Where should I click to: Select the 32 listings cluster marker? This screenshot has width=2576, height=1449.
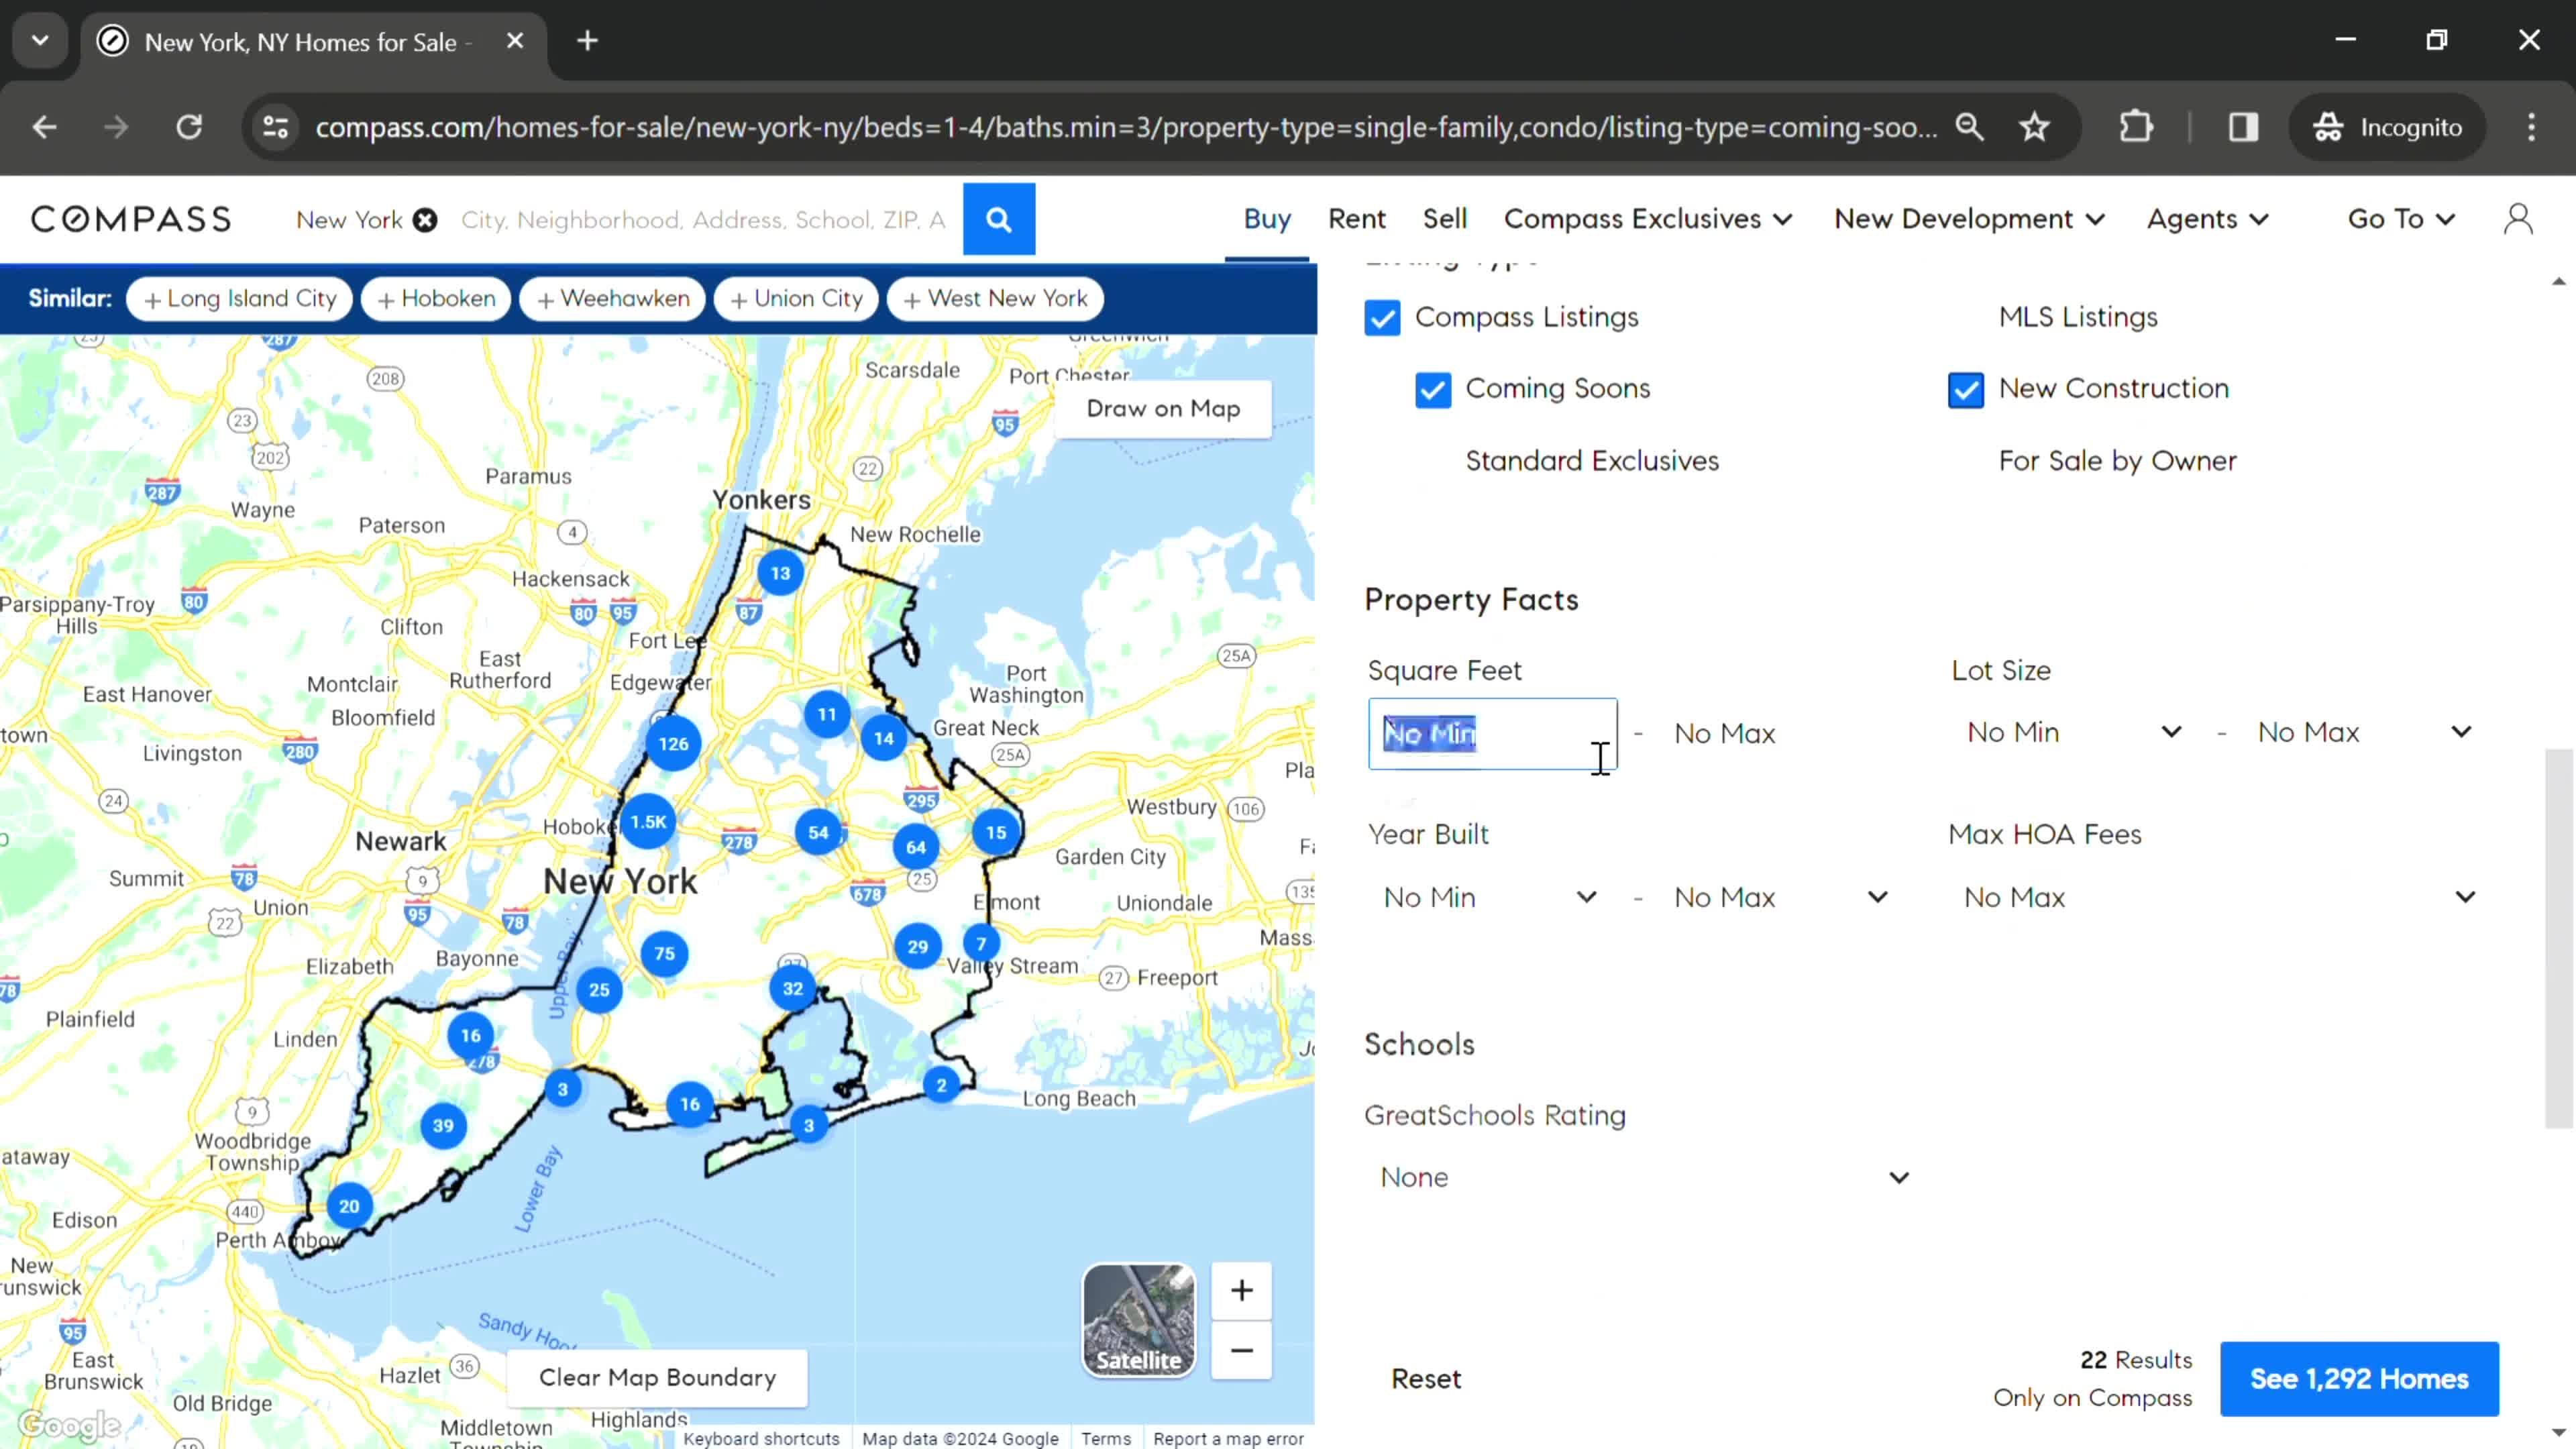793,989
